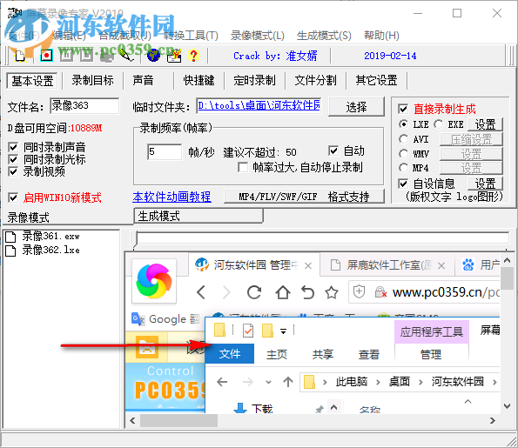Click the 选择 folder button
The width and height of the screenshot is (518, 448).
(356, 107)
